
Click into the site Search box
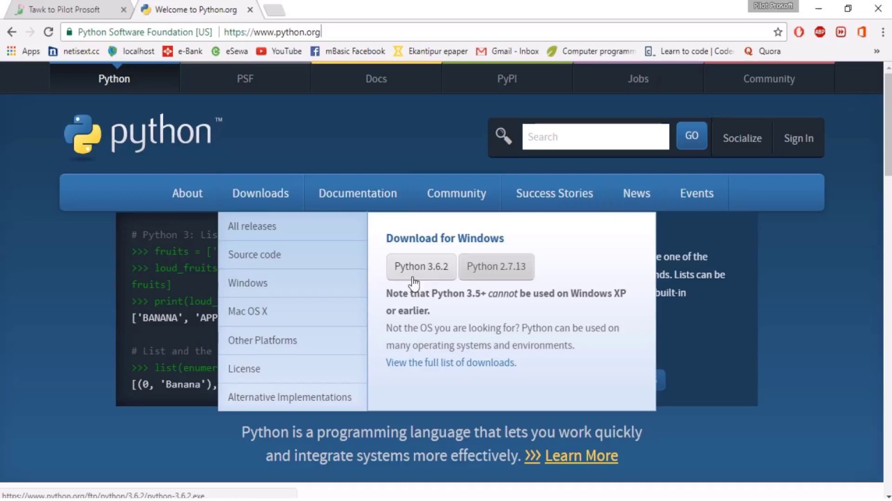[x=596, y=136]
